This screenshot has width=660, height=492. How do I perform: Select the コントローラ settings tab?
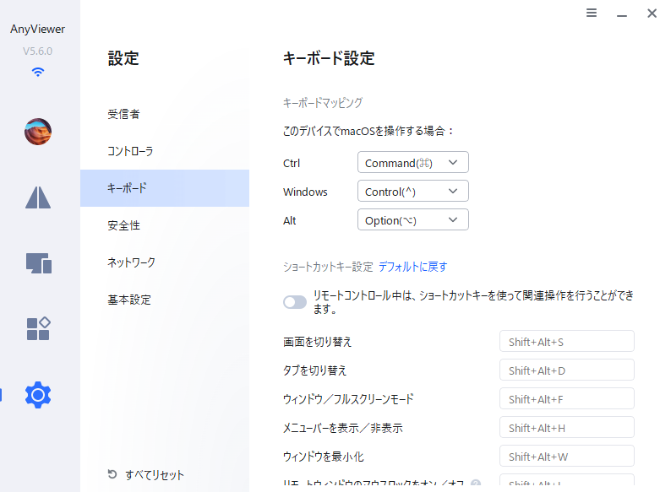(x=165, y=151)
